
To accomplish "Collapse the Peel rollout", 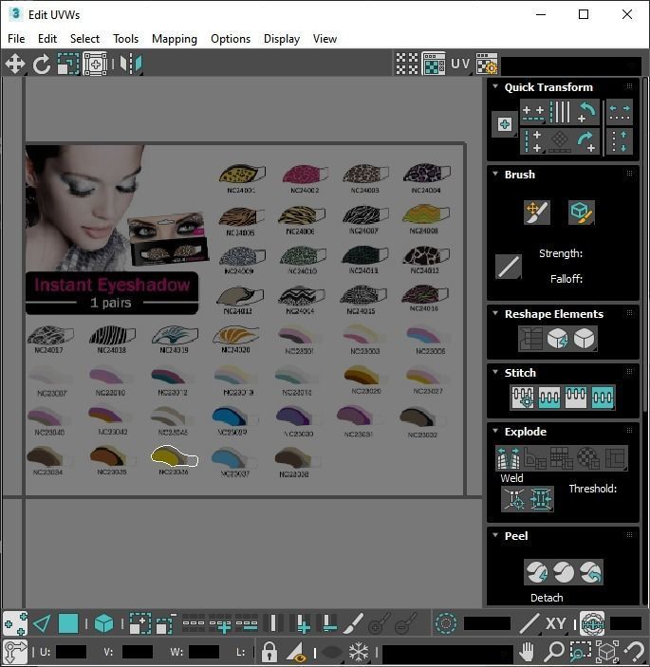I will [x=494, y=535].
